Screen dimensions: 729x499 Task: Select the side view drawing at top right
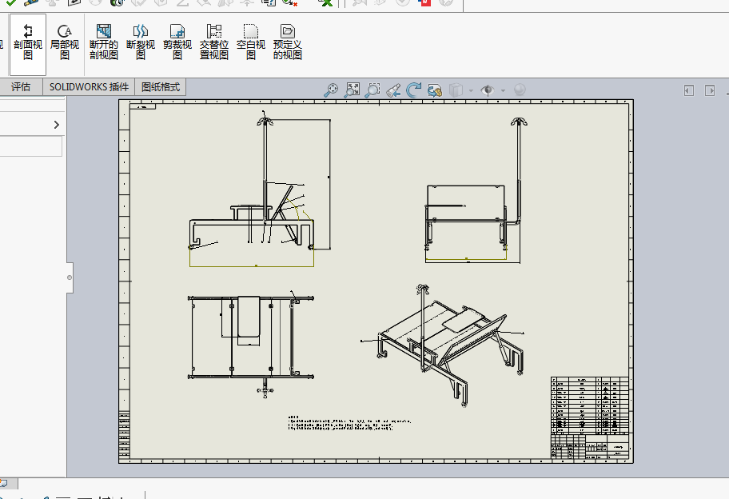point(475,190)
